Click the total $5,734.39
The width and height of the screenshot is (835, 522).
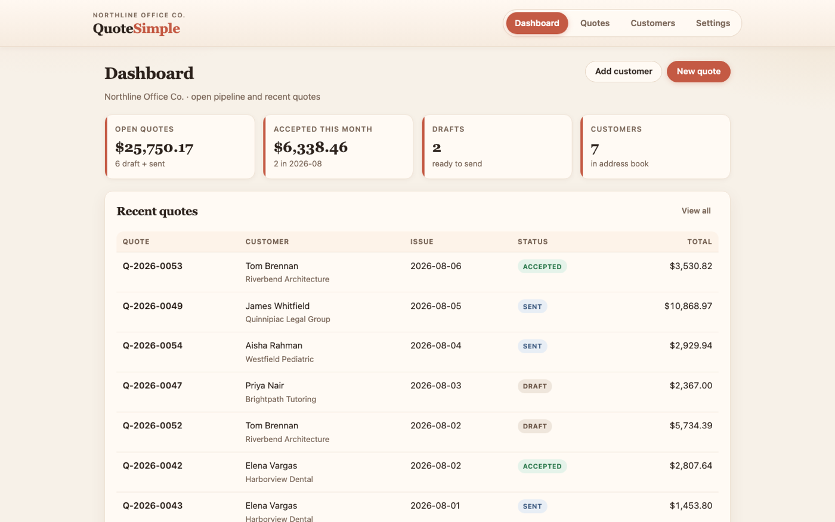(691, 425)
